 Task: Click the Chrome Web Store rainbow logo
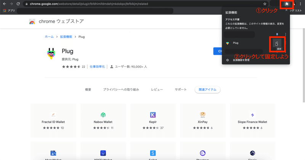(32, 21)
